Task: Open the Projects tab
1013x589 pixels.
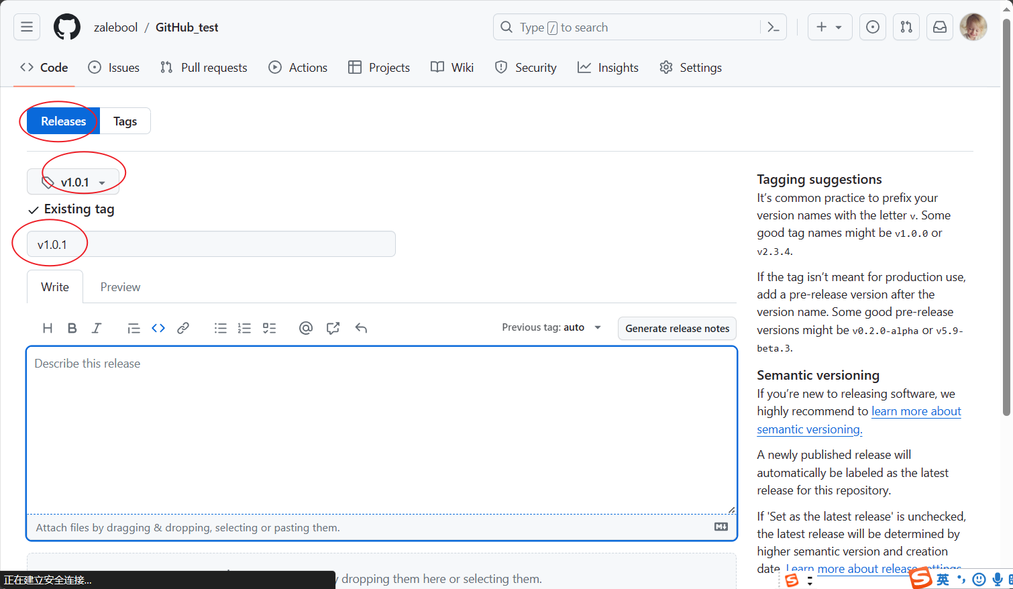Action: (379, 67)
